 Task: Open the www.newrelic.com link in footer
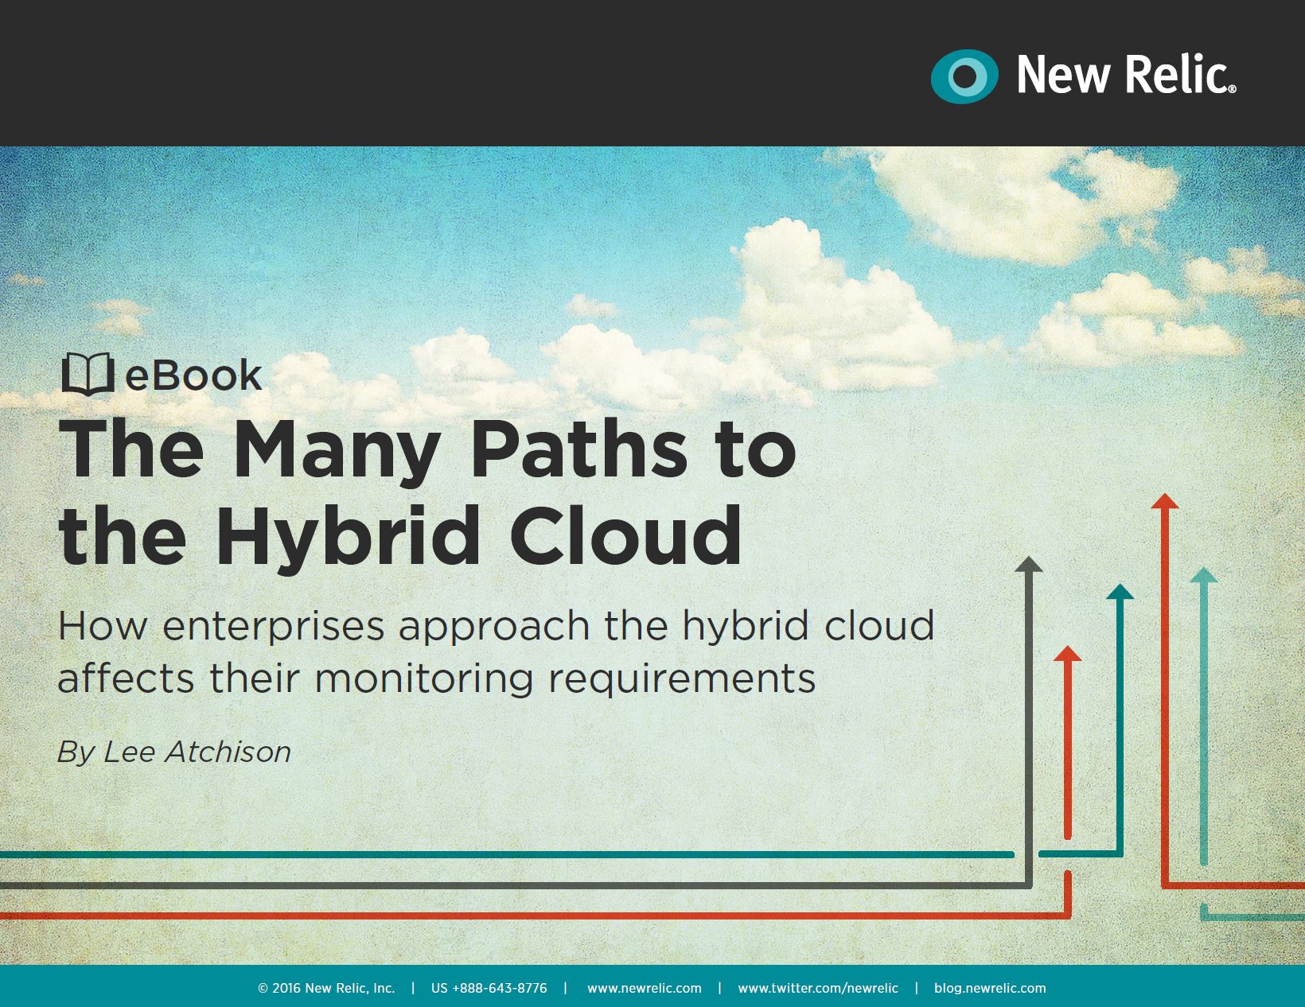point(645,988)
